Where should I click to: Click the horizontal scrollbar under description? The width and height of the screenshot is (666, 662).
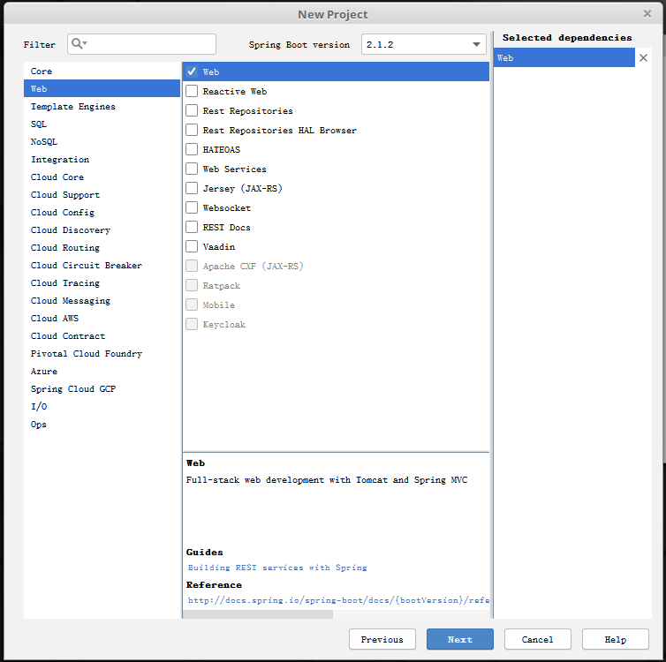(x=258, y=614)
